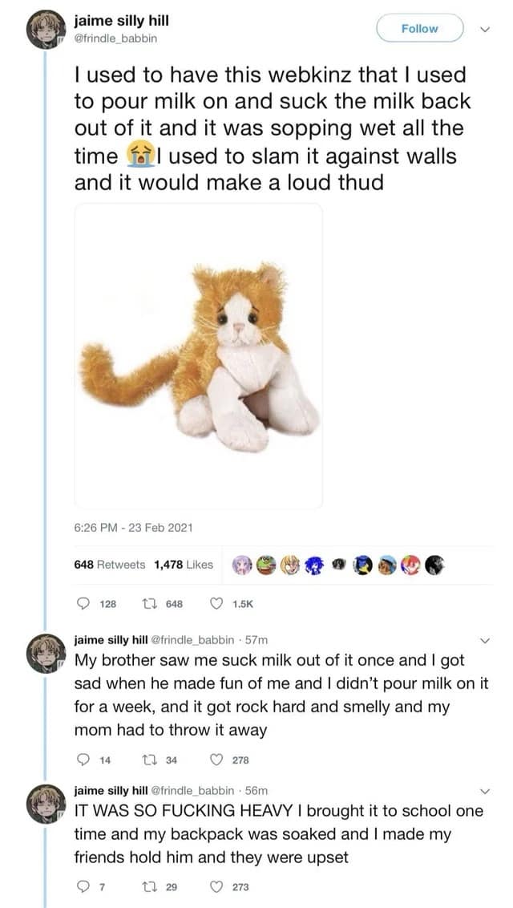Viewport: 513px width, 908px height.
Task: Open the dropdown on the backpack tweet
Action: [x=485, y=792]
